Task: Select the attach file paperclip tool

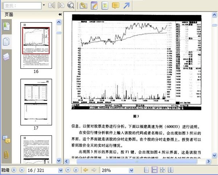Action: tap(84, 5)
